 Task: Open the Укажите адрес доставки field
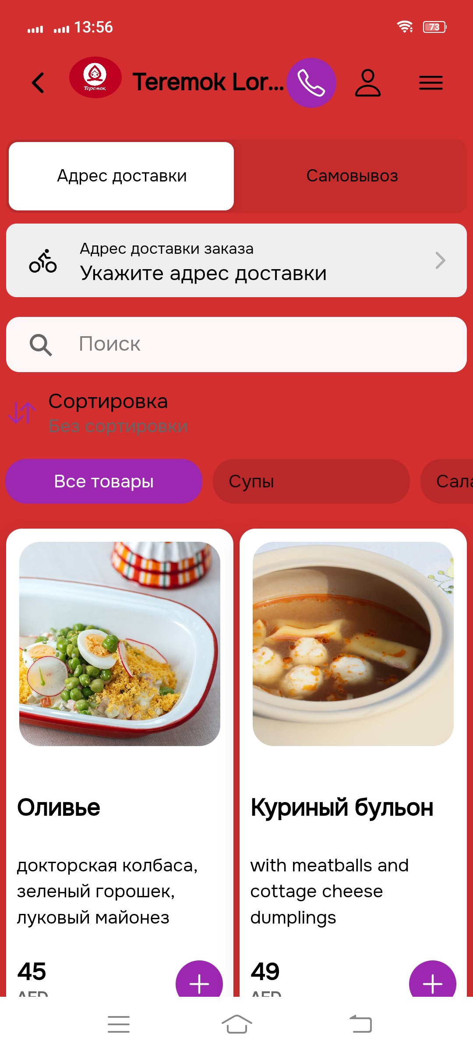coord(236,260)
